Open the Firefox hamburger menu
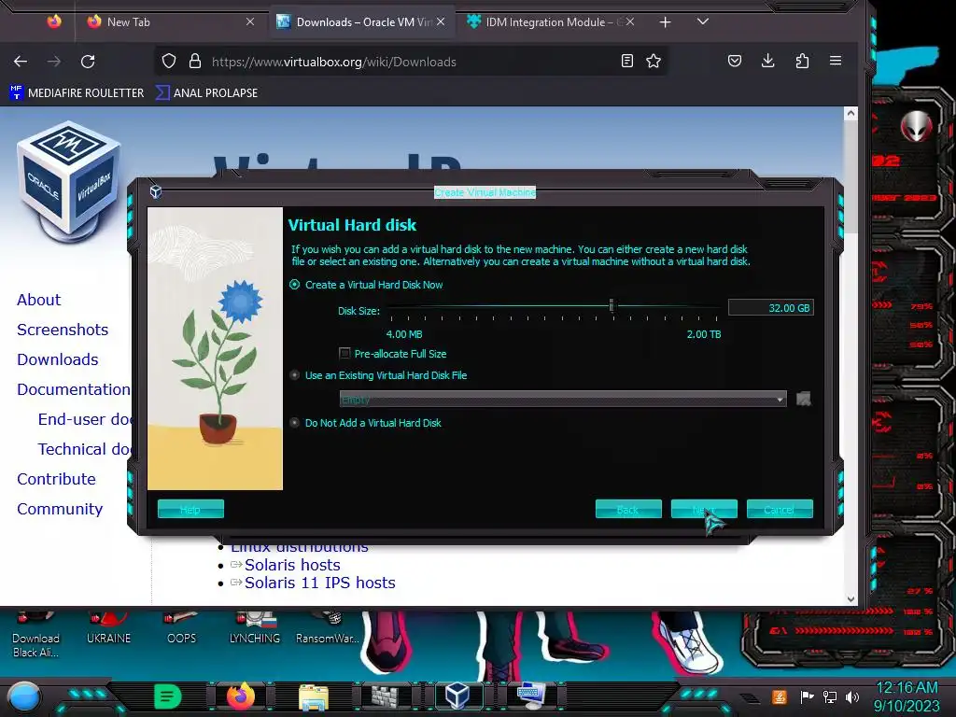 pyautogui.click(x=836, y=61)
